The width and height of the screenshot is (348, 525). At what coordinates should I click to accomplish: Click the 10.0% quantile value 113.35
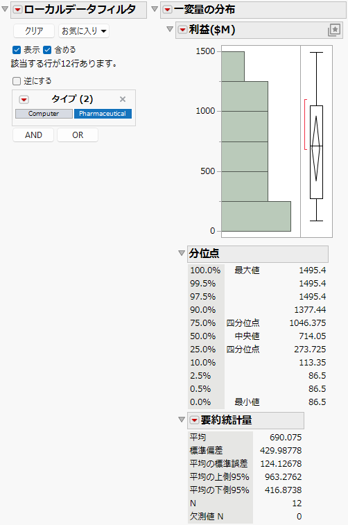coord(312,362)
